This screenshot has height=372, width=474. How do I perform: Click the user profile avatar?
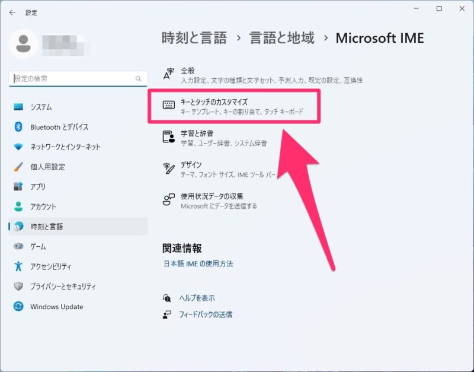pos(23,44)
